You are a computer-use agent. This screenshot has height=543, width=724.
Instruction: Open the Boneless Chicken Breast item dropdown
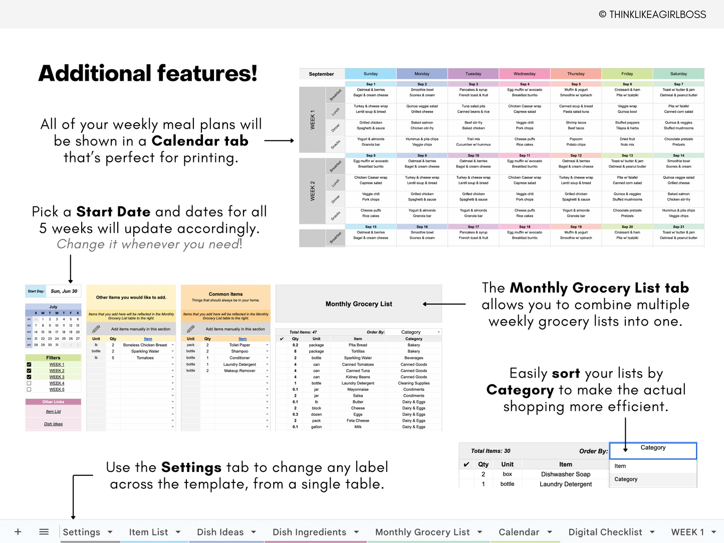click(x=173, y=345)
